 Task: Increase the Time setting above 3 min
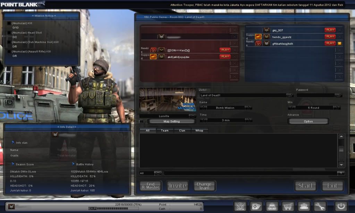coord(248,120)
